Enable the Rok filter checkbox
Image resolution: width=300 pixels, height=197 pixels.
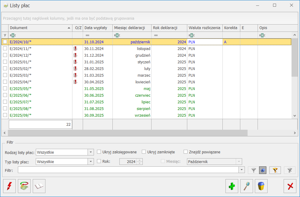99,161
